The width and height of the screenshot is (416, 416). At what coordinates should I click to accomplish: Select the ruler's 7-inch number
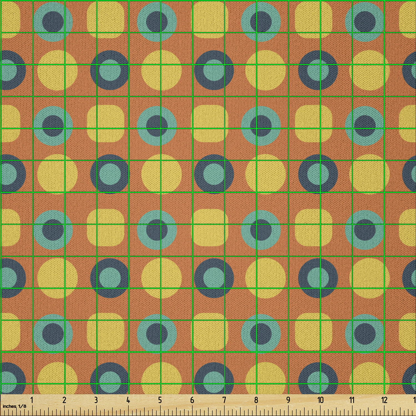click(x=224, y=400)
